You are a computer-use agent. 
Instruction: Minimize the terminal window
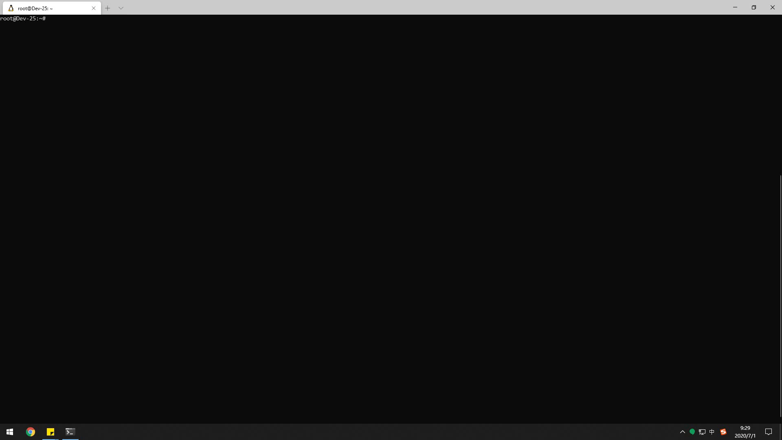point(735,7)
